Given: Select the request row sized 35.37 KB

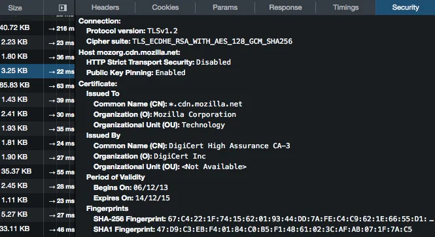Looking at the screenshot, I should coord(37,172).
